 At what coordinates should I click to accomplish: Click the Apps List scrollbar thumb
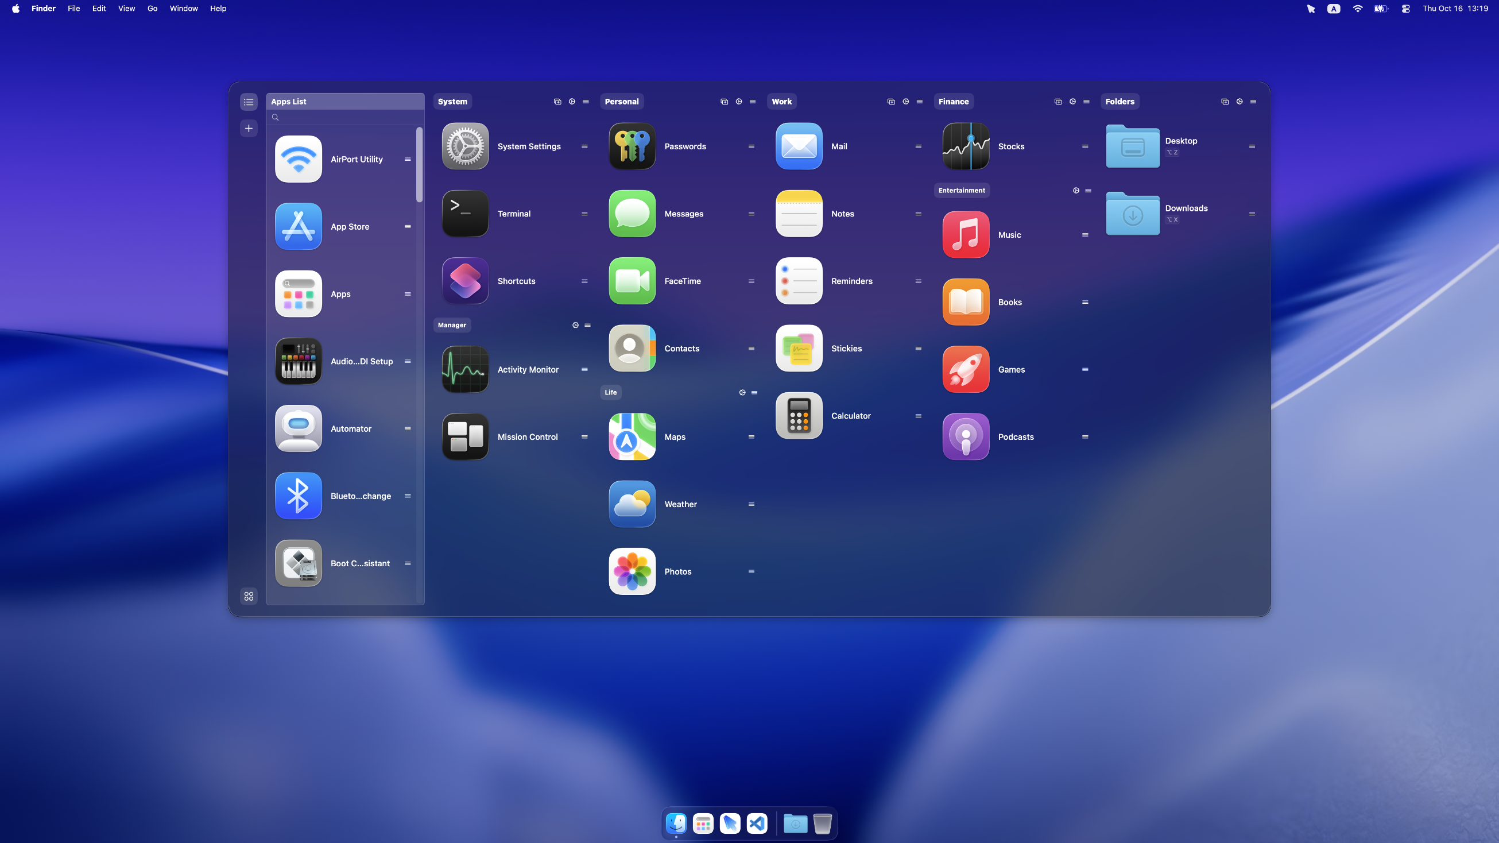[x=419, y=165]
